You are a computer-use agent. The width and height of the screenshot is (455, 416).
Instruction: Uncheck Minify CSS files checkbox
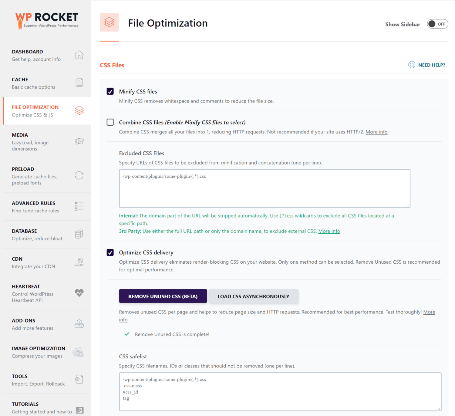tap(110, 91)
